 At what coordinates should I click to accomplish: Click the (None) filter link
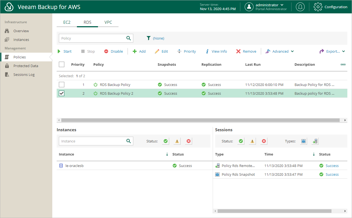pyautogui.click(x=158, y=38)
